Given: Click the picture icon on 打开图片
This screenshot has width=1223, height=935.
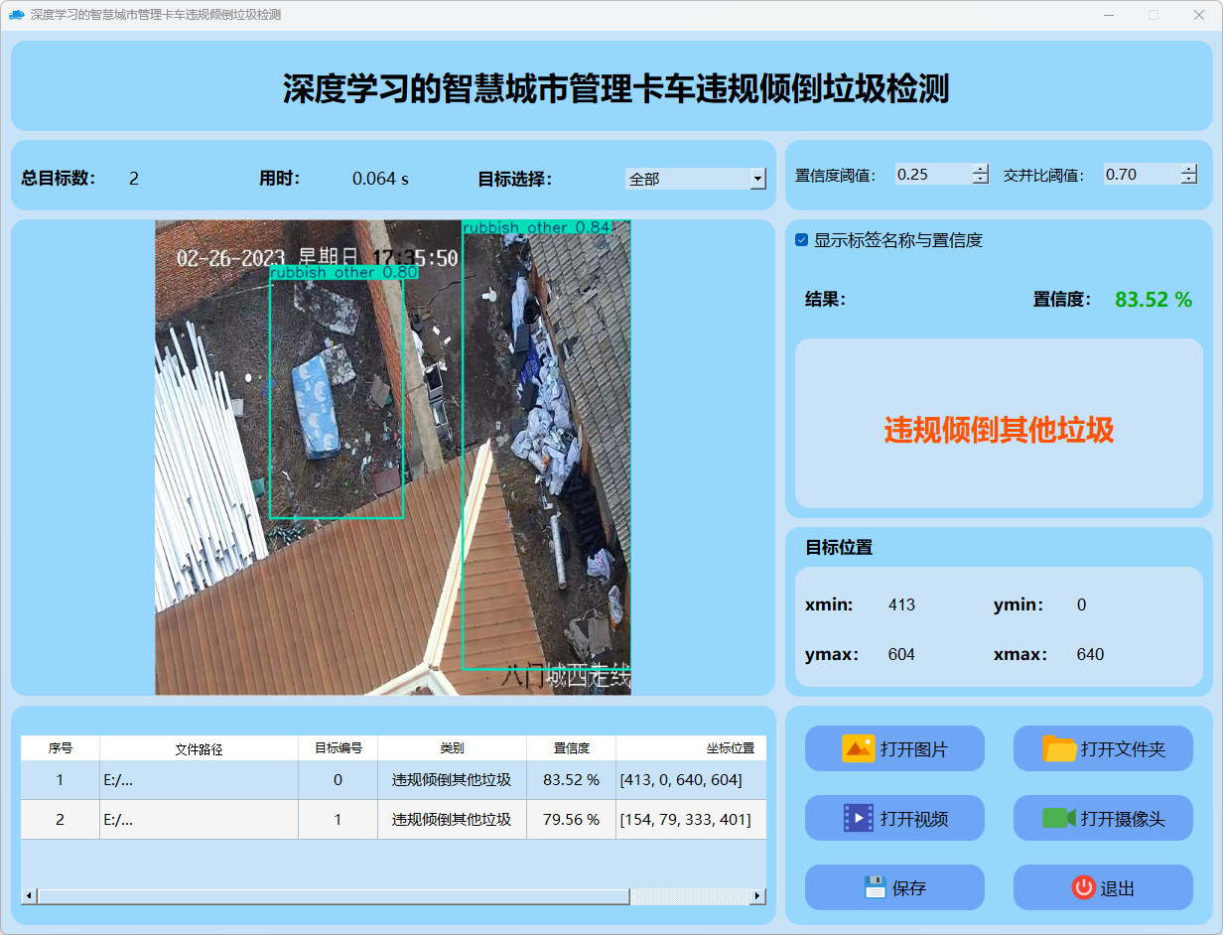Looking at the screenshot, I should (858, 748).
